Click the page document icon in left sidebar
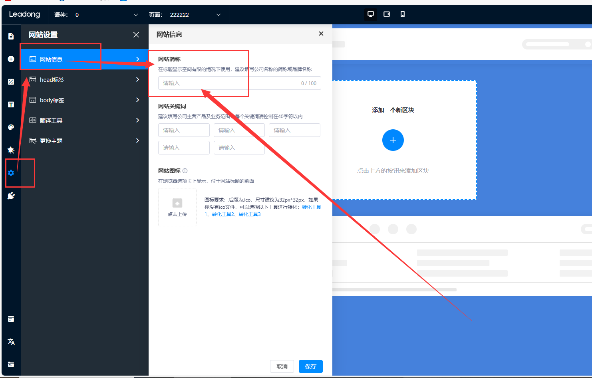 click(x=11, y=36)
